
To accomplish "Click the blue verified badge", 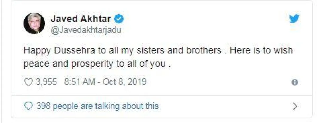I will [x=119, y=19].
